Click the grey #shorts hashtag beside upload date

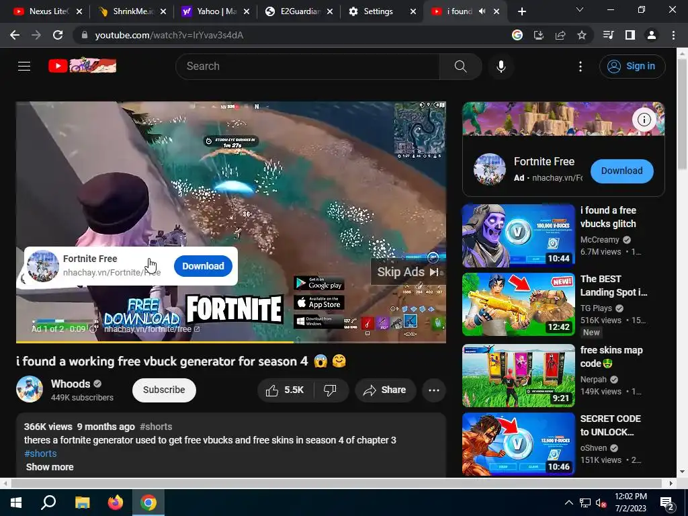pyautogui.click(x=156, y=427)
